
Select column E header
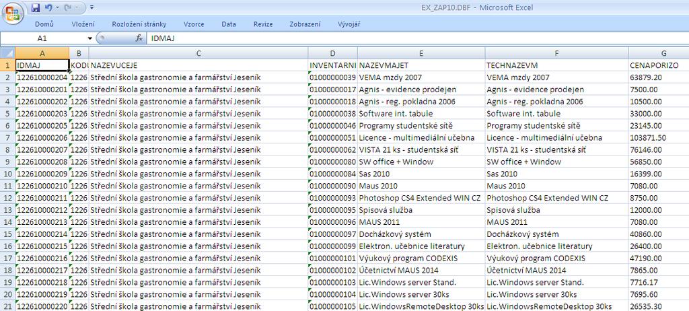pyautogui.click(x=421, y=53)
